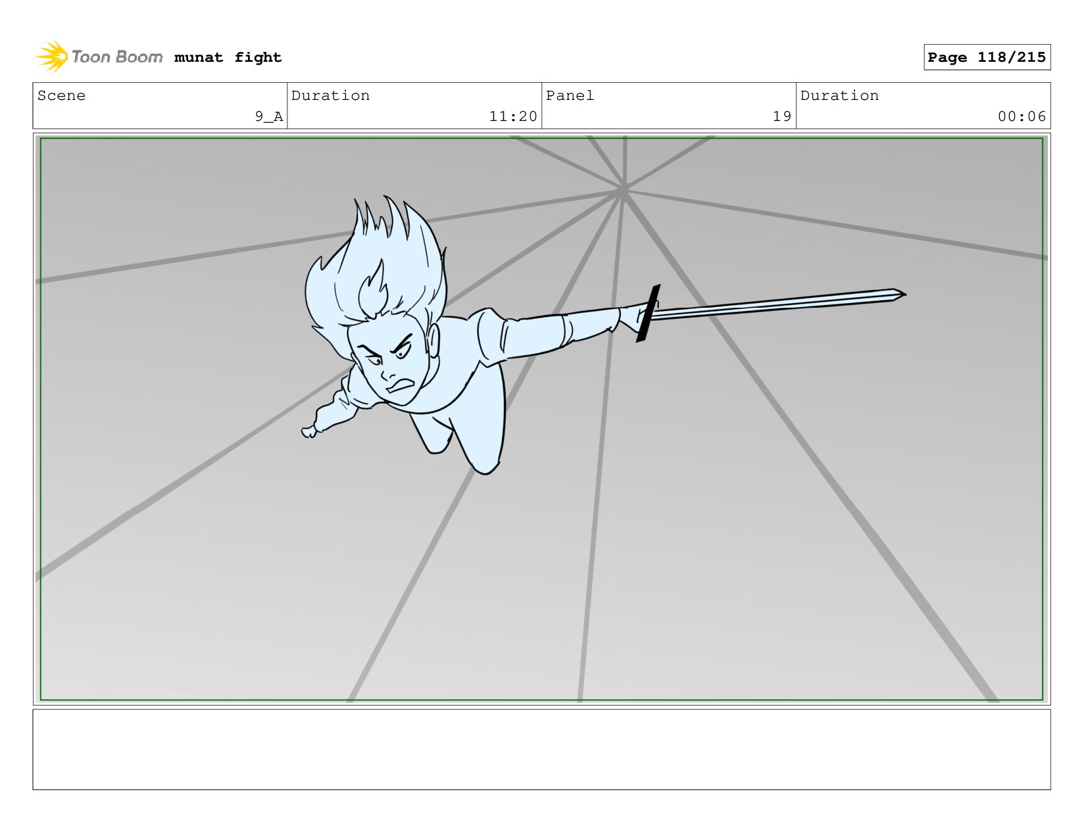Select the 'munat fight' project title
This screenshot has width=1084, height=839.
(228, 57)
